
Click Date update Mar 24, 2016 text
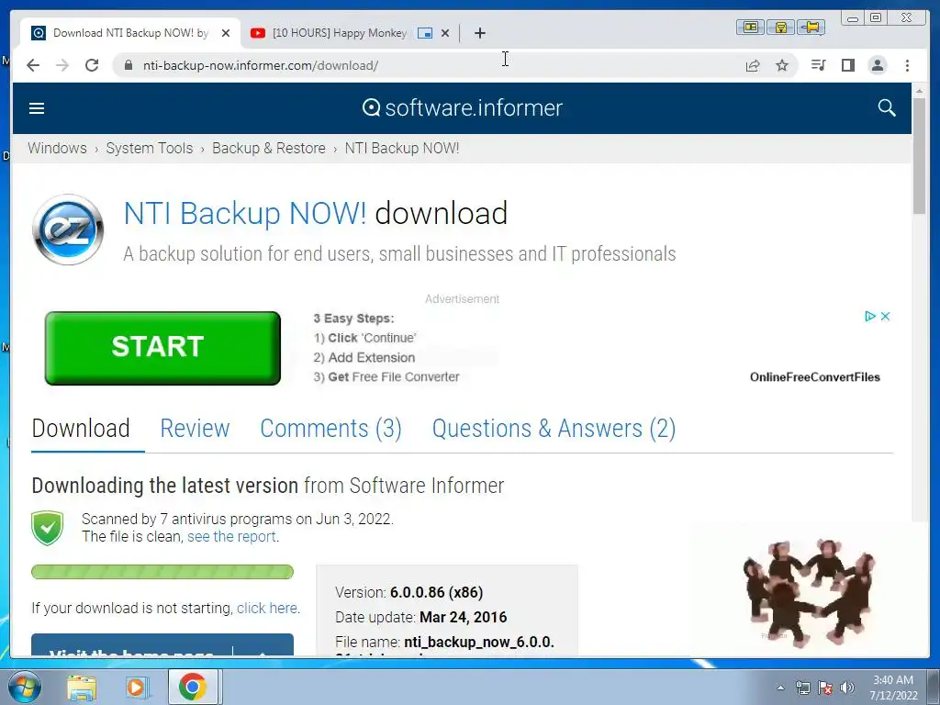420,617
